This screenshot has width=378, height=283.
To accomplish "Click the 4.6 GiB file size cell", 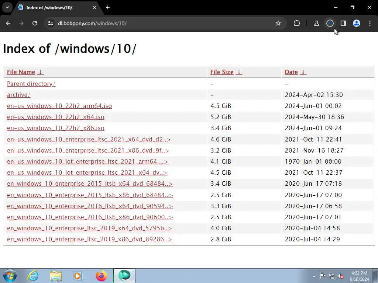I will tap(221, 139).
